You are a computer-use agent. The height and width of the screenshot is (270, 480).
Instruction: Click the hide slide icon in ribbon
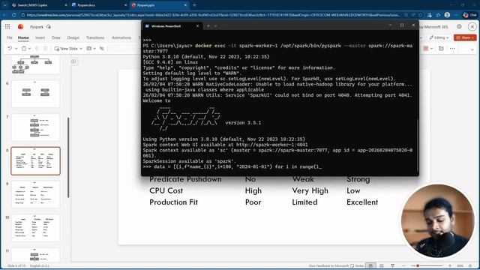102,48
